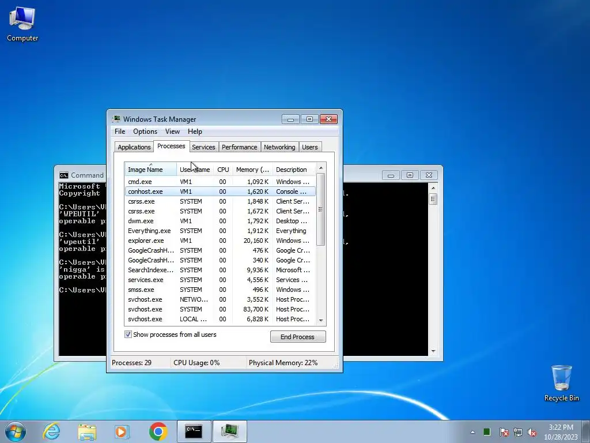Toggle Show processes from all users
590x443 pixels.
click(x=128, y=335)
